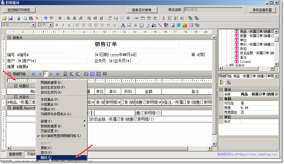Switch to the 普通视图 tab

tap(15, 154)
